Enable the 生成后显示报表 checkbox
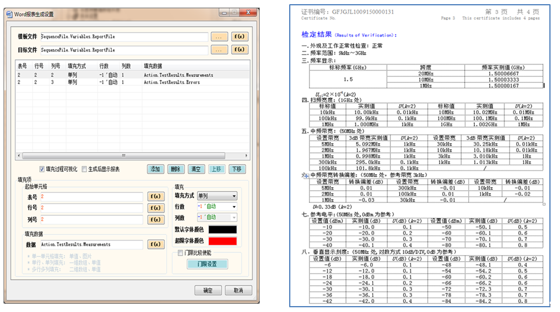The height and width of the screenshot is (312, 560). pyautogui.click(x=85, y=169)
